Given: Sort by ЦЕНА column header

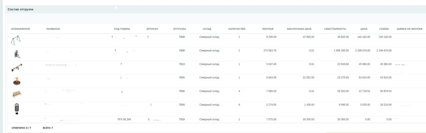Looking at the screenshot, I should [364, 29].
